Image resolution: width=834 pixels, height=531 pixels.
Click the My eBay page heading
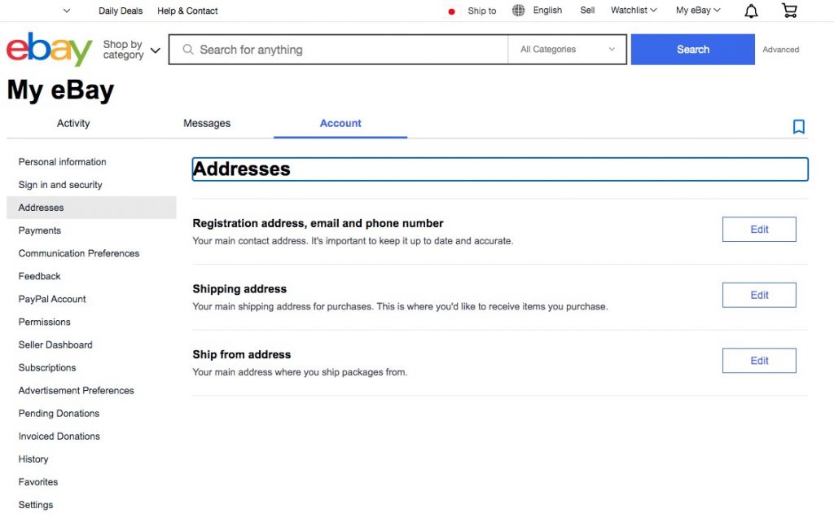tap(60, 90)
